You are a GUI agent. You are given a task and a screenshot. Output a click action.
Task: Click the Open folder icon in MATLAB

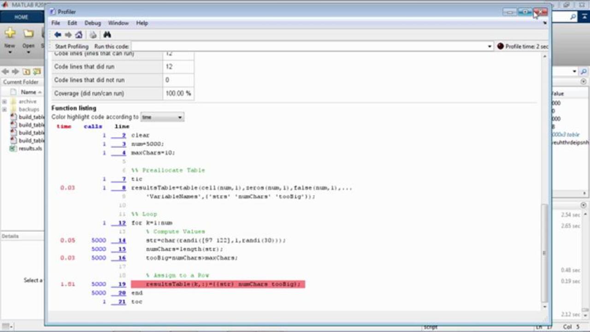[29, 34]
